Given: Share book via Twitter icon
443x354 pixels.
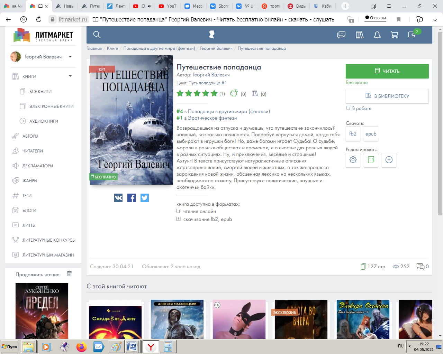Looking at the screenshot, I should 145,198.
